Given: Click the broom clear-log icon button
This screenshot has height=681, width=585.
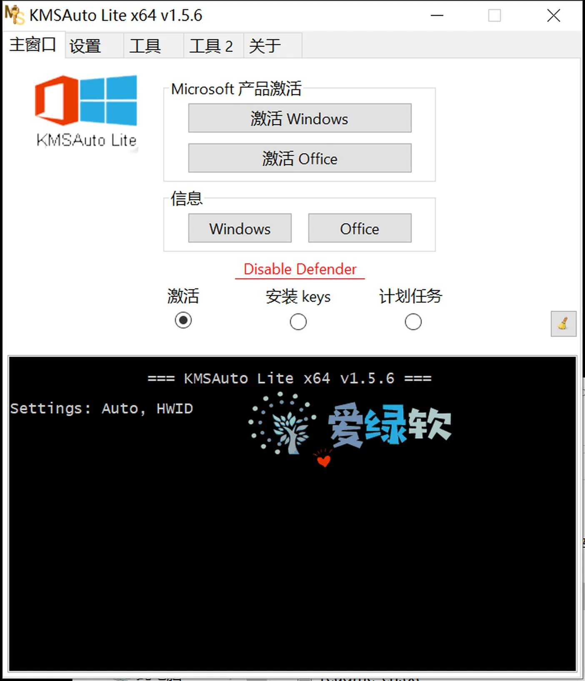Looking at the screenshot, I should coord(563,323).
